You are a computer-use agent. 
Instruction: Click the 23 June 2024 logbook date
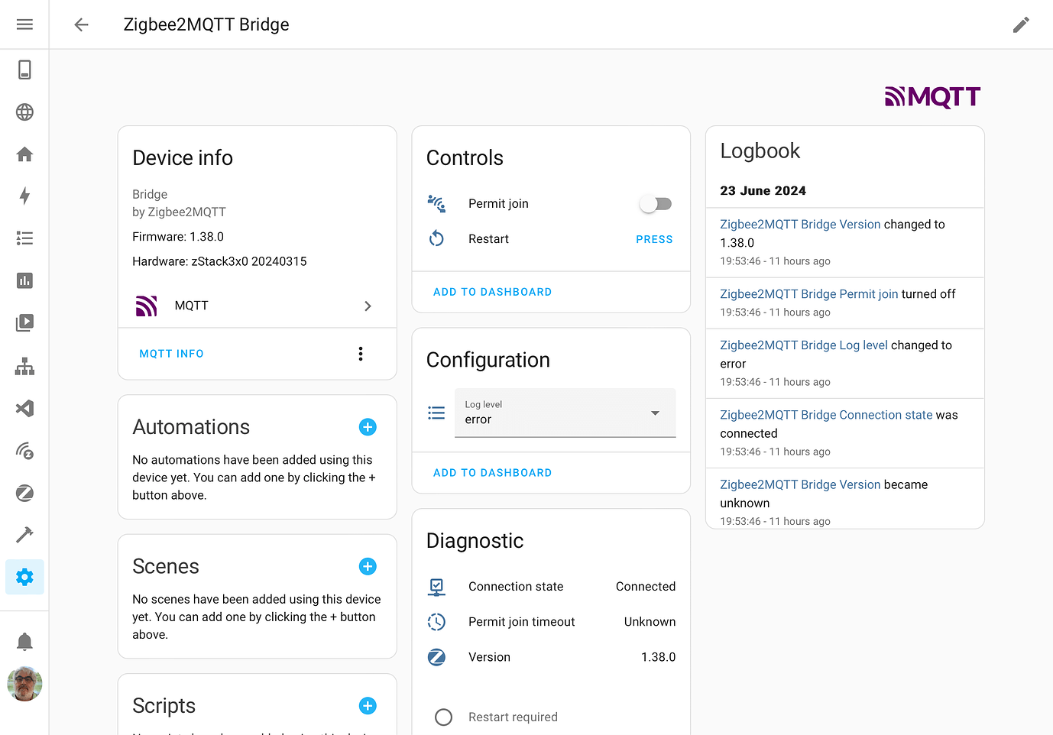pos(763,191)
